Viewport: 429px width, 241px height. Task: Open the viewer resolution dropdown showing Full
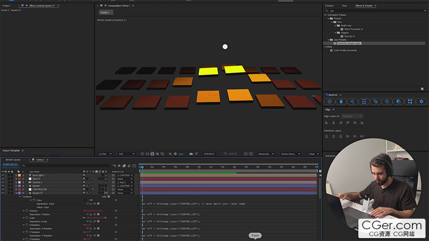(x=127, y=154)
